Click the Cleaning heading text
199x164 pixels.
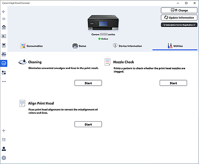point(35,62)
